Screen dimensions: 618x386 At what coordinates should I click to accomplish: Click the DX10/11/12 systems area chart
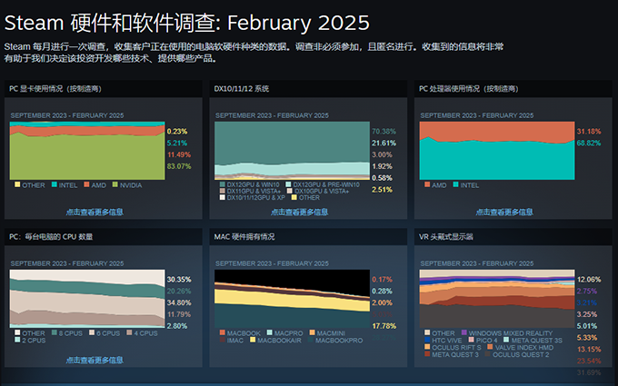pyautogui.click(x=292, y=151)
